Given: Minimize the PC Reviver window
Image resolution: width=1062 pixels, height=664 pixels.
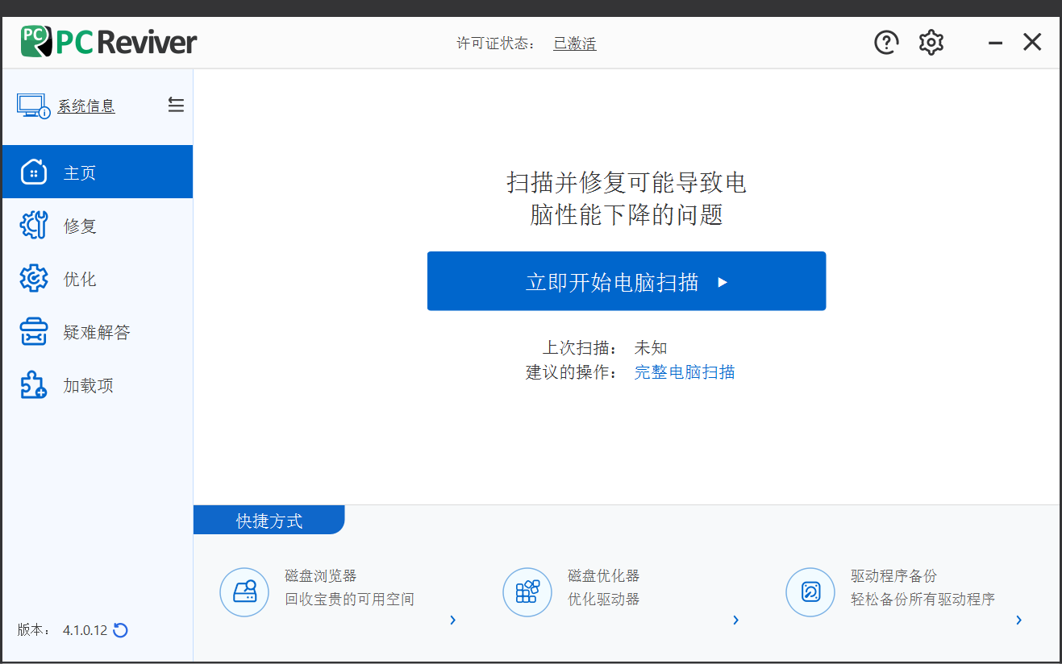Looking at the screenshot, I should coord(996,44).
